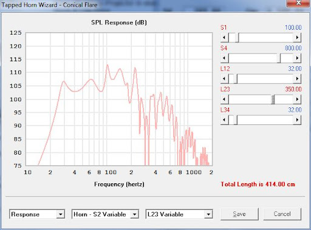Decrease S1 with the left arrow

point(224,38)
